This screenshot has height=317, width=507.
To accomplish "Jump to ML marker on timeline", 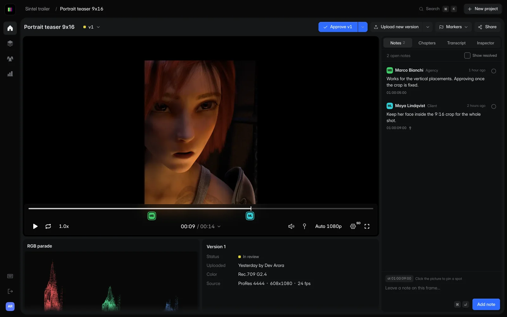I will [x=250, y=216].
